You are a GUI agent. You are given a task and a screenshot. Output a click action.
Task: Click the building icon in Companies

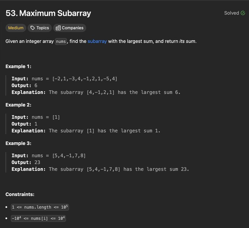click(58, 28)
